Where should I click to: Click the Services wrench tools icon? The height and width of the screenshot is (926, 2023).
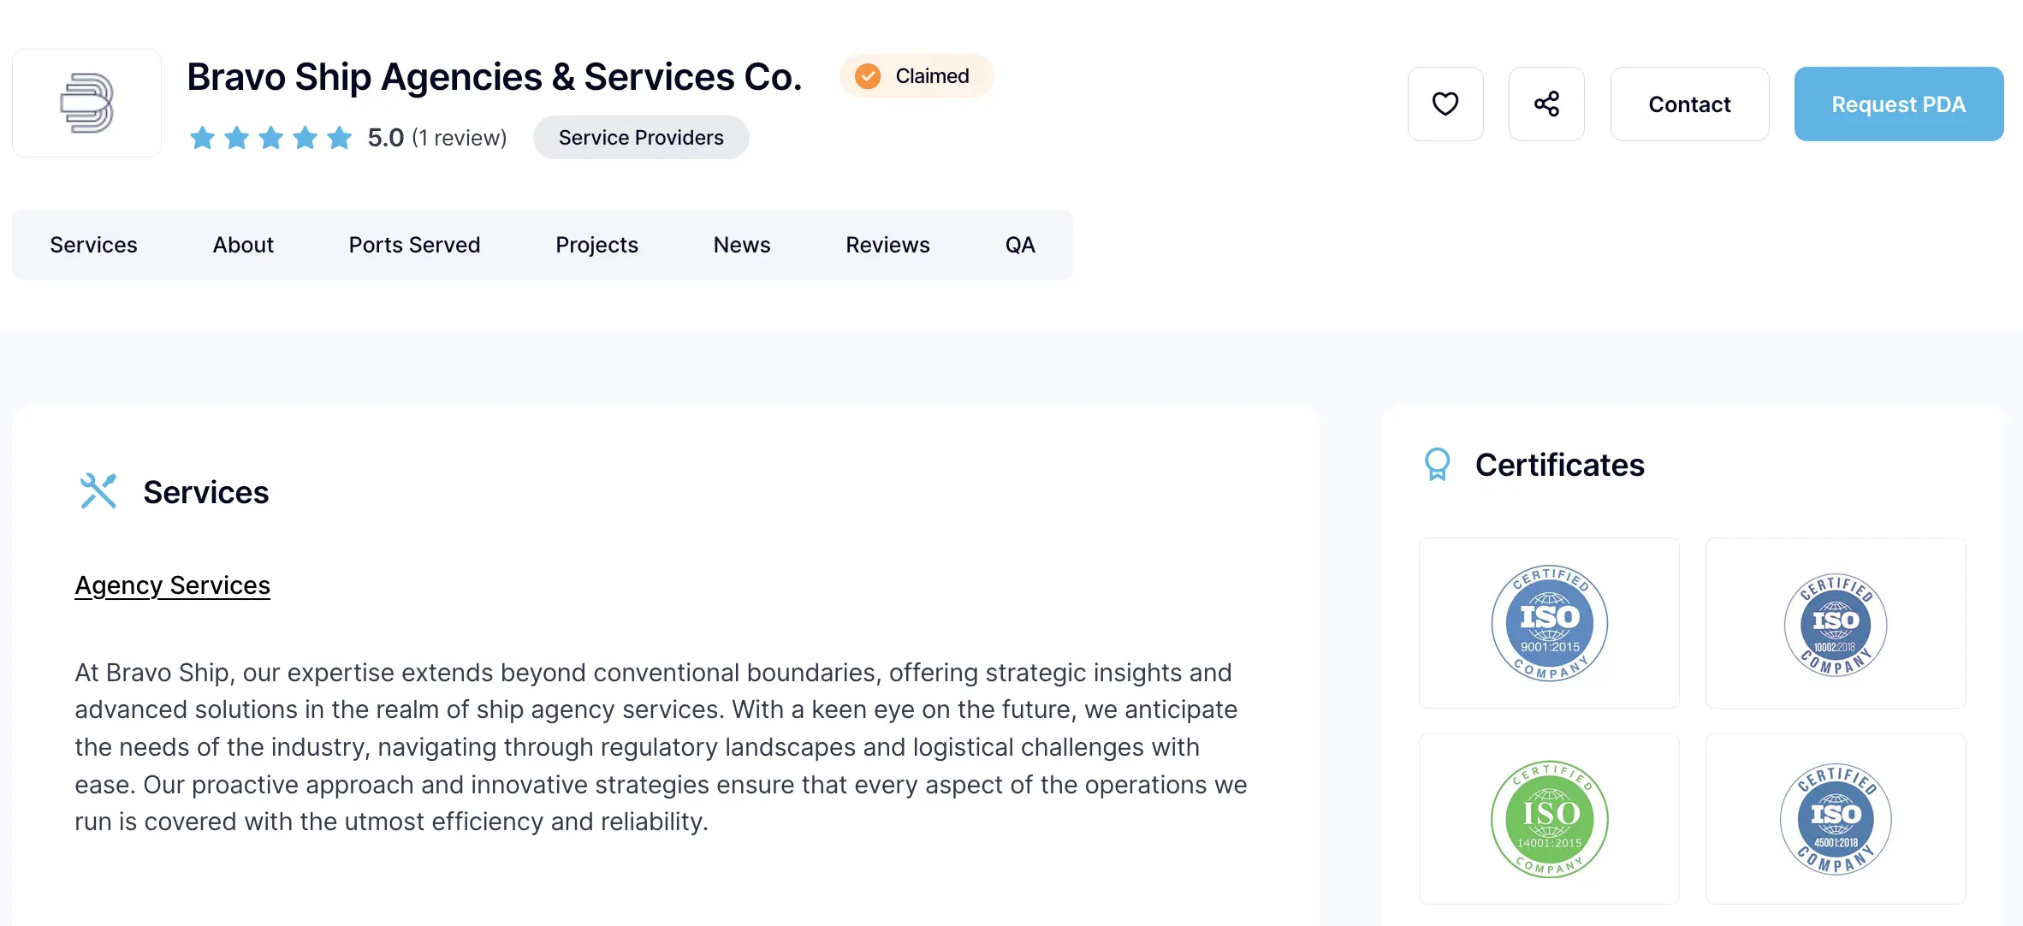tap(98, 491)
